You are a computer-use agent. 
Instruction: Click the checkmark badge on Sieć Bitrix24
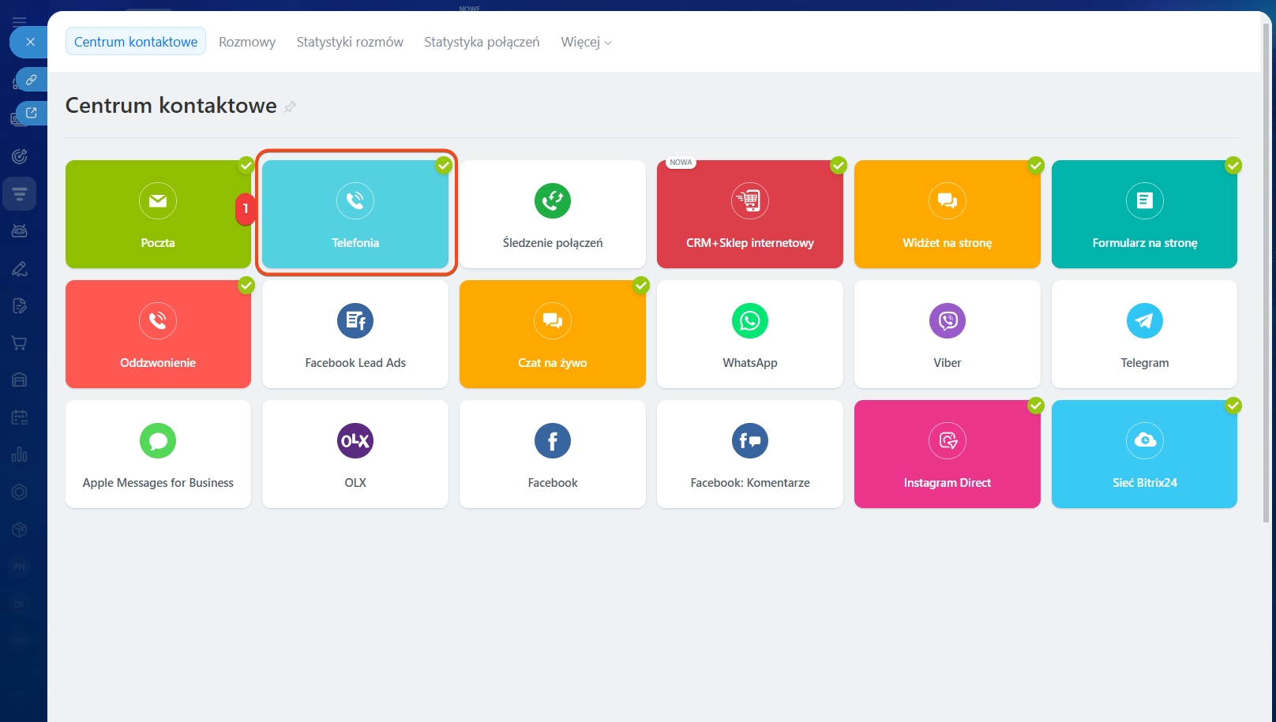[1233, 406]
